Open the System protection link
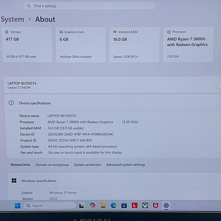This screenshot has width=221, height=221. [x=88, y=165]
